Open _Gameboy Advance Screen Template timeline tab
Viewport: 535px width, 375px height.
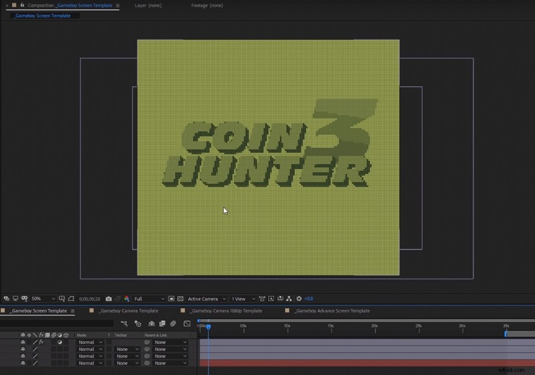(332, 311)
